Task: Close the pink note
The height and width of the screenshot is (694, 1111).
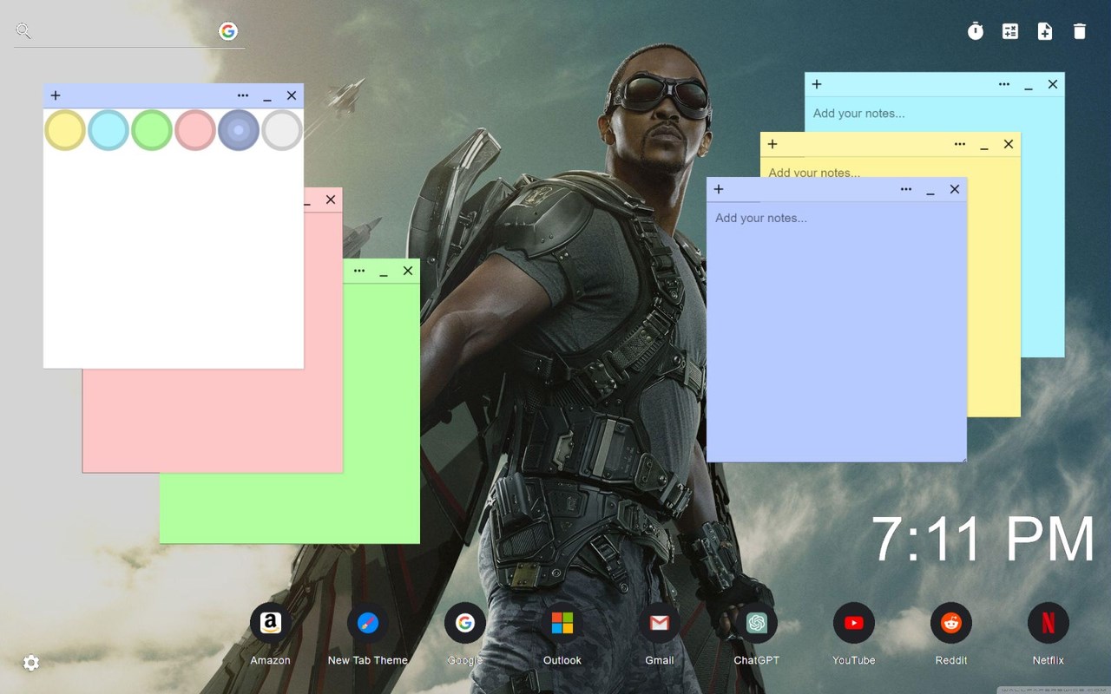Action: click(331, 200)
